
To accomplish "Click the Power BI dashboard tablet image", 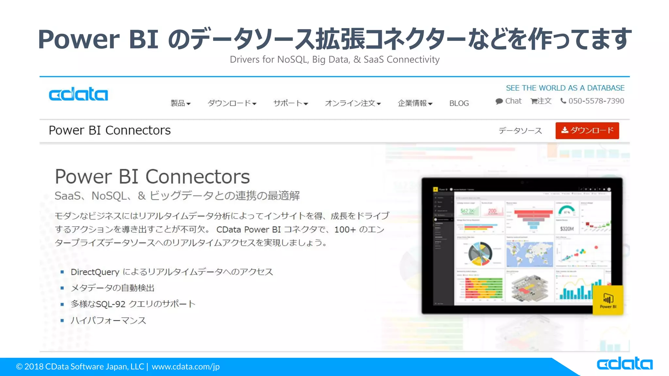I will 522,246.
